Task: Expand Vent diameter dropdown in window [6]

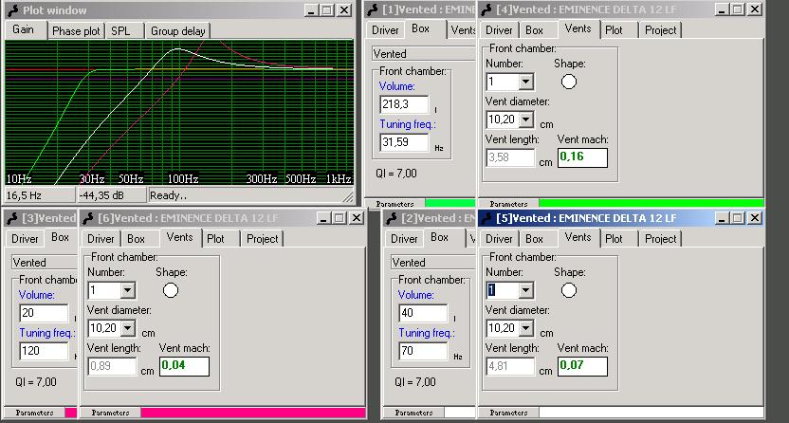Action: click(128, 328)
